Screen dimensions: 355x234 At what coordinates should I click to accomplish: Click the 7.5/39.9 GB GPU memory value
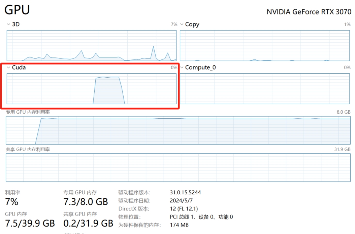coord(30,223)
